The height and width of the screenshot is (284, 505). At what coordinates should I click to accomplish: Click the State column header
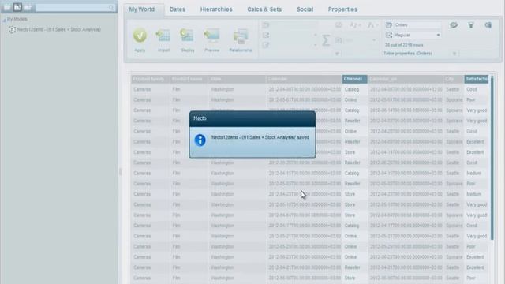coord(237,79)
